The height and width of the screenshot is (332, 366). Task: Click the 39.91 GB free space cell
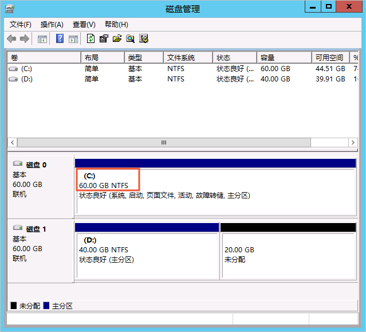tap(330, 79)
